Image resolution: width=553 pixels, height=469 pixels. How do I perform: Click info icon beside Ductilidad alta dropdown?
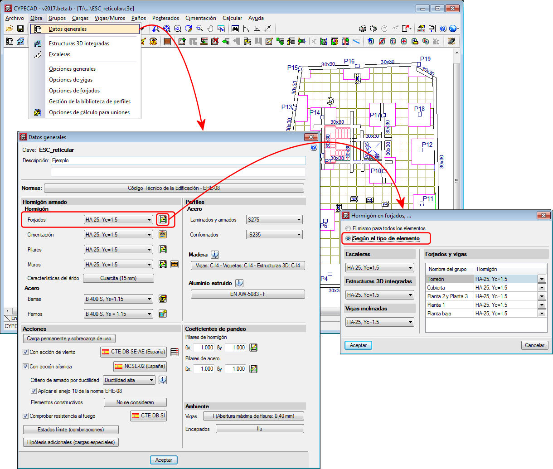point(163,380)
